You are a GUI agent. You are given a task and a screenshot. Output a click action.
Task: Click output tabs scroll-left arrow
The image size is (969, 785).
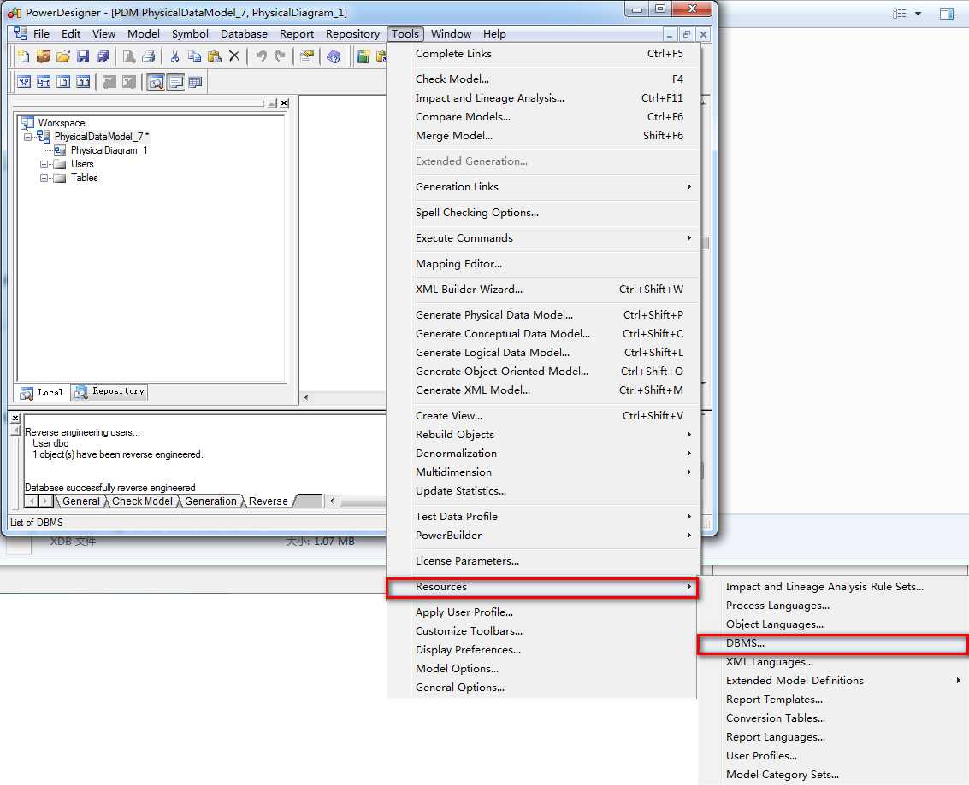tap(32, 501)
